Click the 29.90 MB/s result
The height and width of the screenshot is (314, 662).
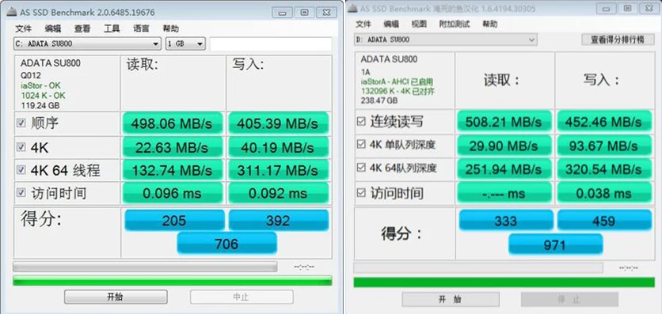tap(504, 146)
